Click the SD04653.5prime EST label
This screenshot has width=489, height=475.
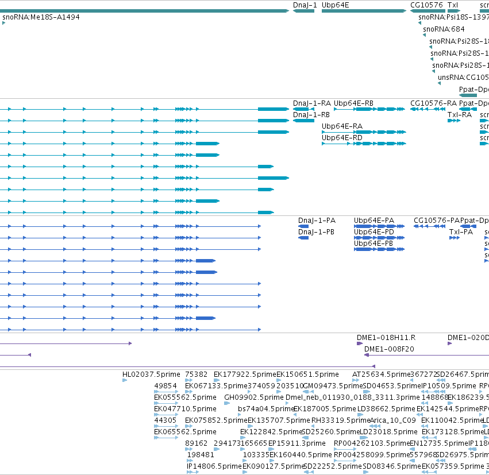392,386
